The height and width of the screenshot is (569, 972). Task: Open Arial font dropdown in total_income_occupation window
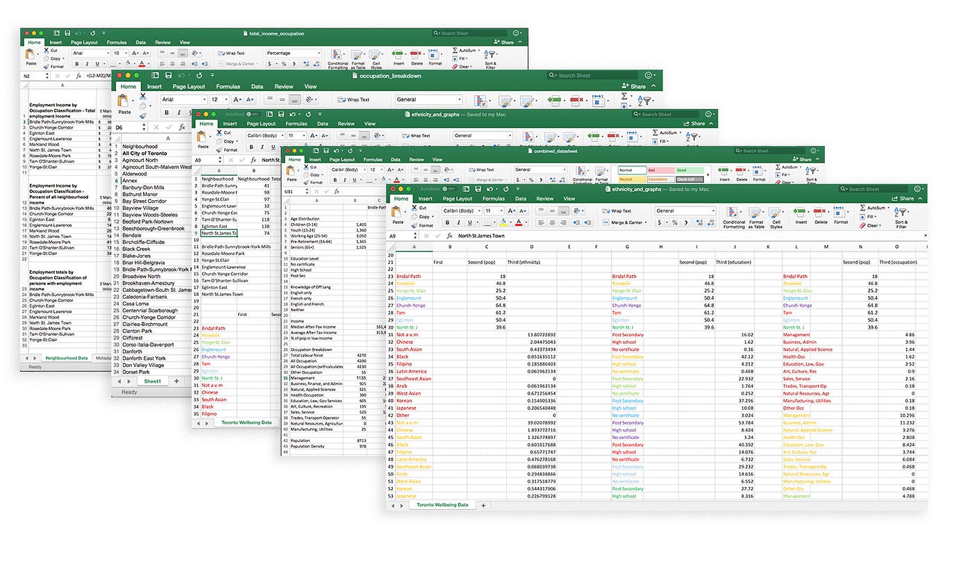(x=91, y=53)
